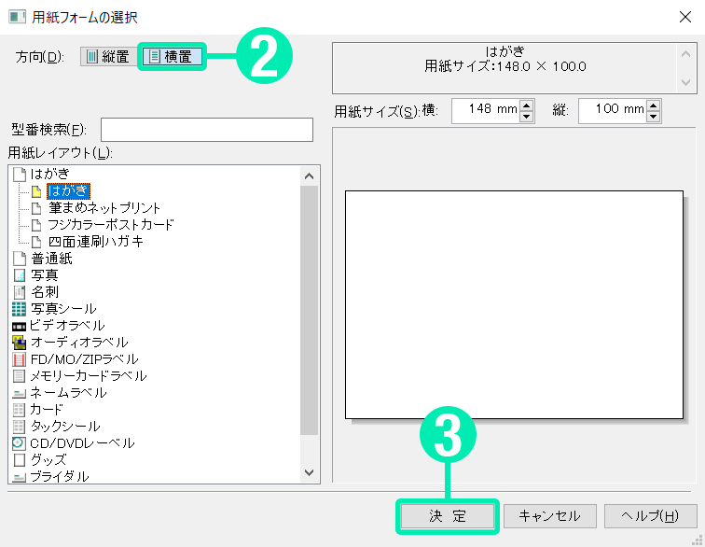Viewport: 705px width, 547px height.
Task: Click the 四面連刷ハガキ page icon
Action: pos(37,242)
